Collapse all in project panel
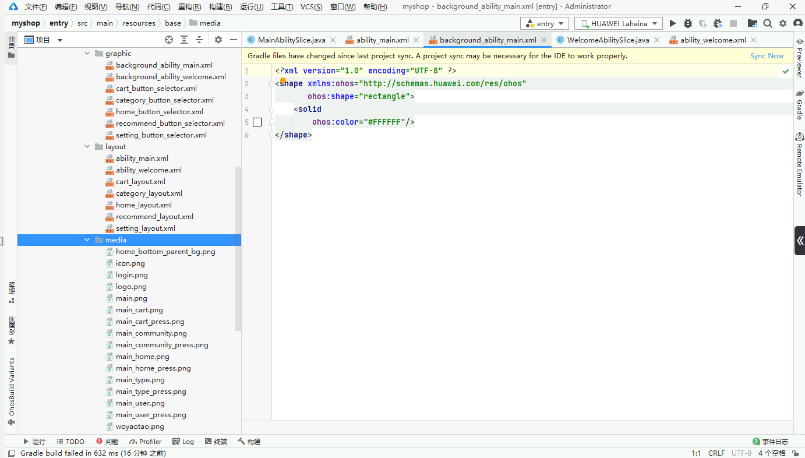805x458 pixels. [199, 40]
